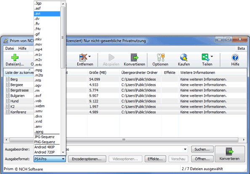
Task: Click the large Konvertieren button
Action: [230, 154]
